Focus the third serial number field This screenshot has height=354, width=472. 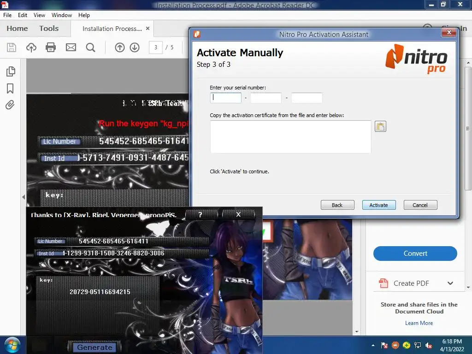[x=307, y=98]
